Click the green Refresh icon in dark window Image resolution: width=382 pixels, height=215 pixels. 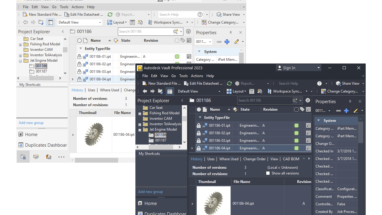point(229,83)
